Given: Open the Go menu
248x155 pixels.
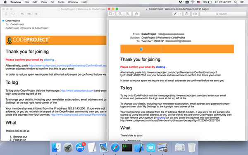Looking at the screenshot, I should point(52,2).
